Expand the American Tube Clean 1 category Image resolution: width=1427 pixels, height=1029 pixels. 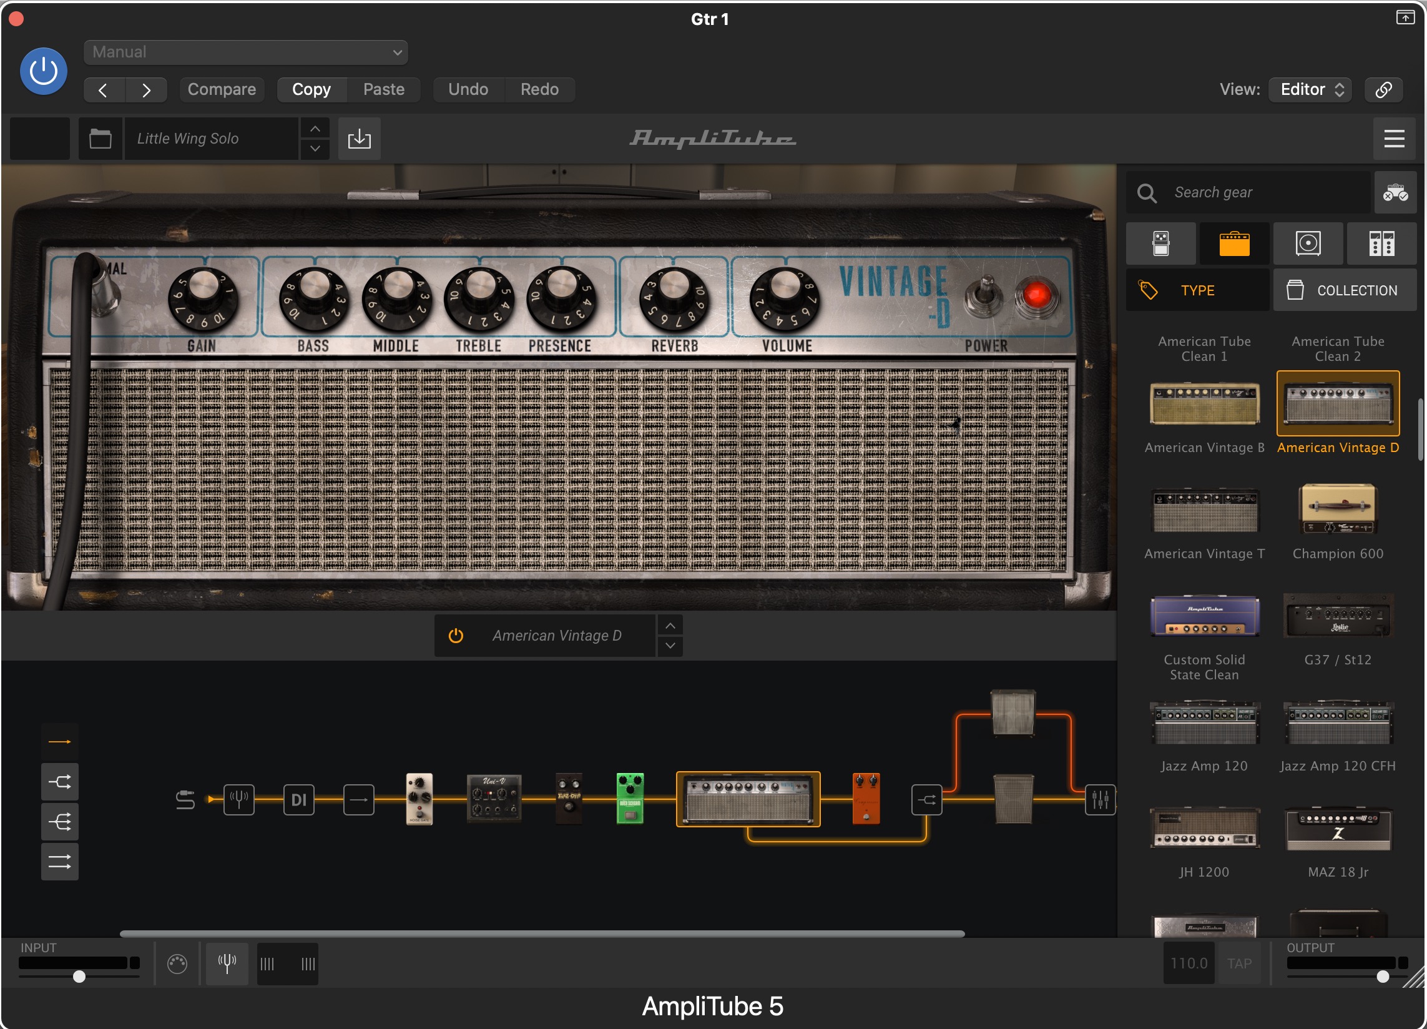[1204, 348]
